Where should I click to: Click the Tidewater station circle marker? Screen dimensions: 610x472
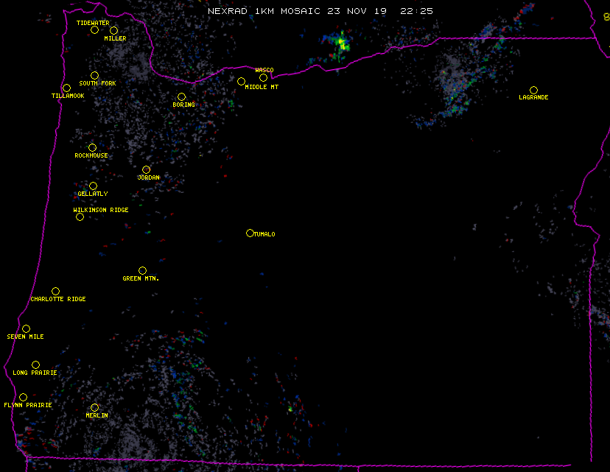tap(94, 30)
